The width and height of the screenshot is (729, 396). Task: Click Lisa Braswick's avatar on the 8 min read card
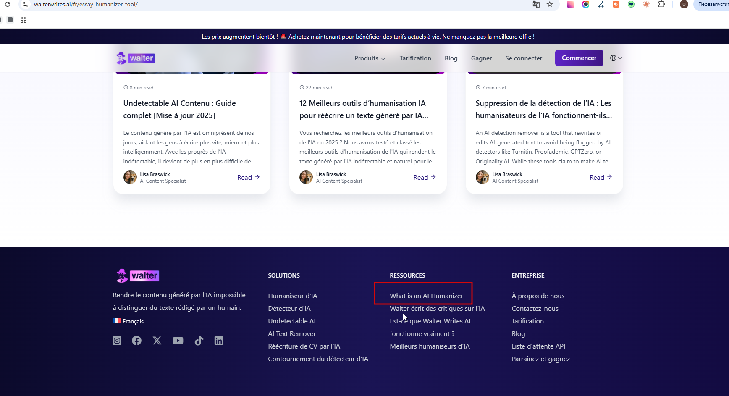click(130, 177)
